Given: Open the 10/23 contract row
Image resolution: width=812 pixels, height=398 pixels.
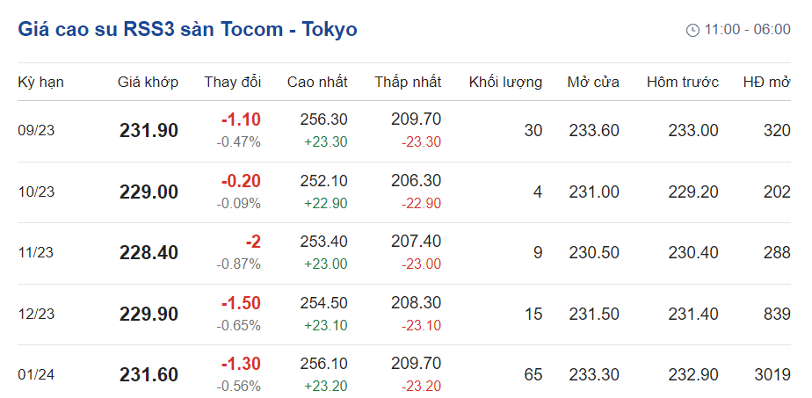Looking at the screenshot, I should coord(36,192).
